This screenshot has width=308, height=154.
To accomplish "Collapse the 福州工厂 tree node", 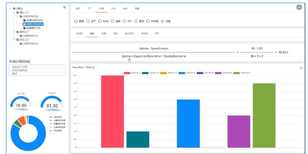I will click(x=14, y=32).
